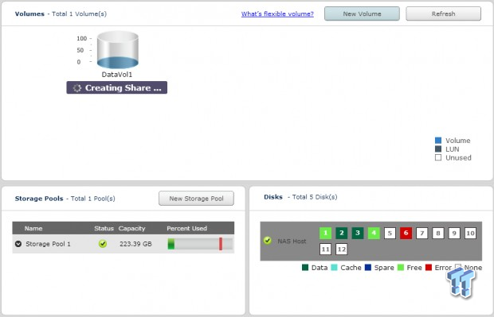The image size is (494, 317).
Task: Select disk slot 3
Action: [358, 233]
